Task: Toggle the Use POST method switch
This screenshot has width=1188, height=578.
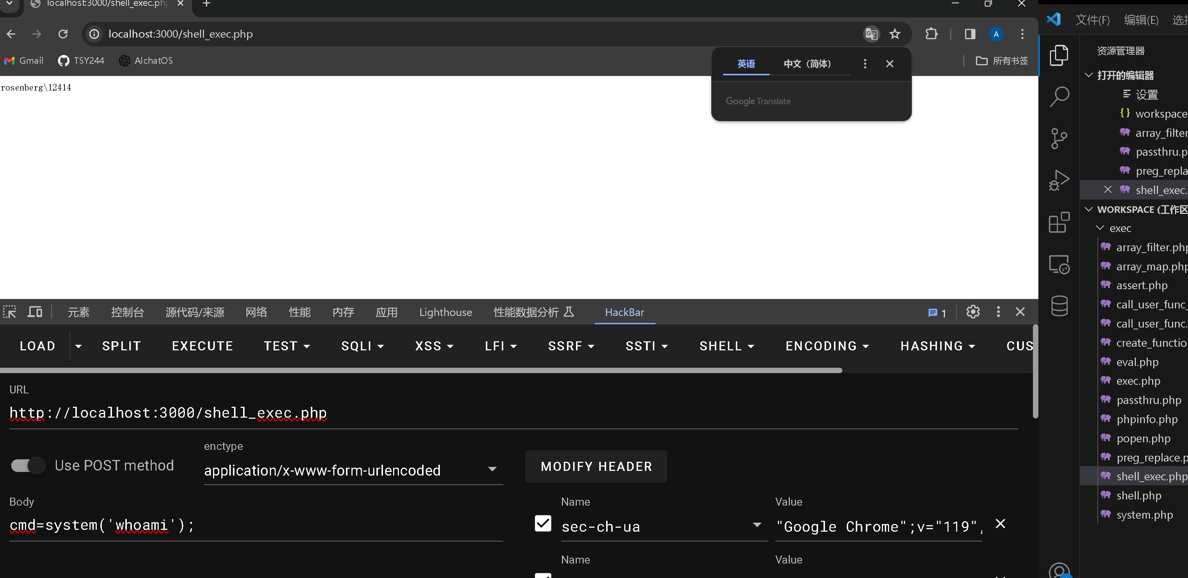Action: [x=28, y=466]
